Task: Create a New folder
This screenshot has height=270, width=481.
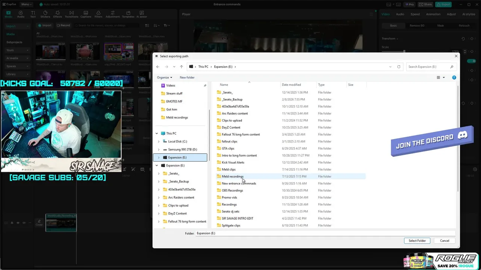Action: click(187, 78)
